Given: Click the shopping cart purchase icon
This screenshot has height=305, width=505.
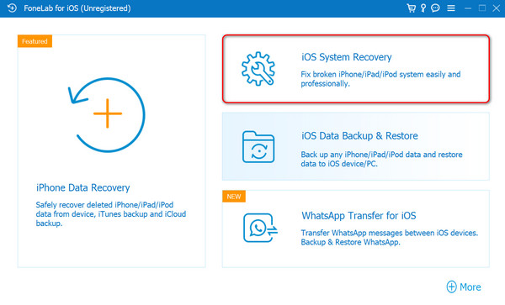Looking at the screenshot, I should coord(412,8).
